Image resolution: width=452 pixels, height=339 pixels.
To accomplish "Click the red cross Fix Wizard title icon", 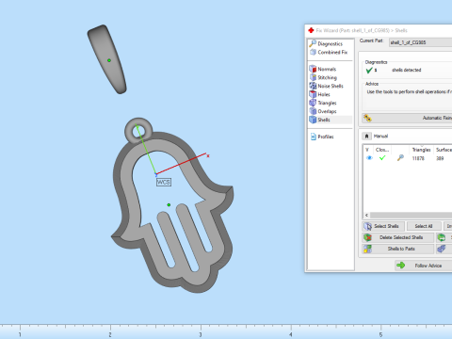I will click(311, 30).
